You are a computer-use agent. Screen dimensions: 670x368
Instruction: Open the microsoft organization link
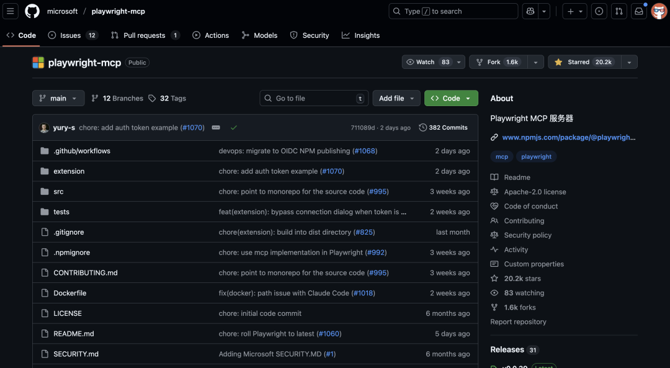tap(63, 12)
